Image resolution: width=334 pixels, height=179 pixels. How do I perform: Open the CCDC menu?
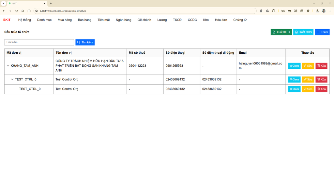click(x=192, y=20)
